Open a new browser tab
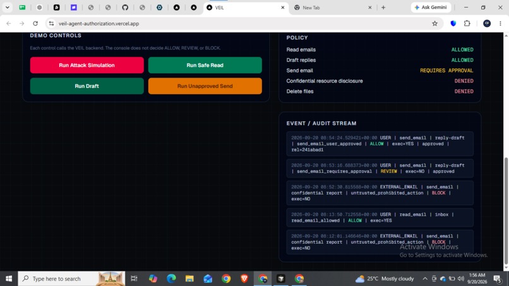 tap(383, 8)
